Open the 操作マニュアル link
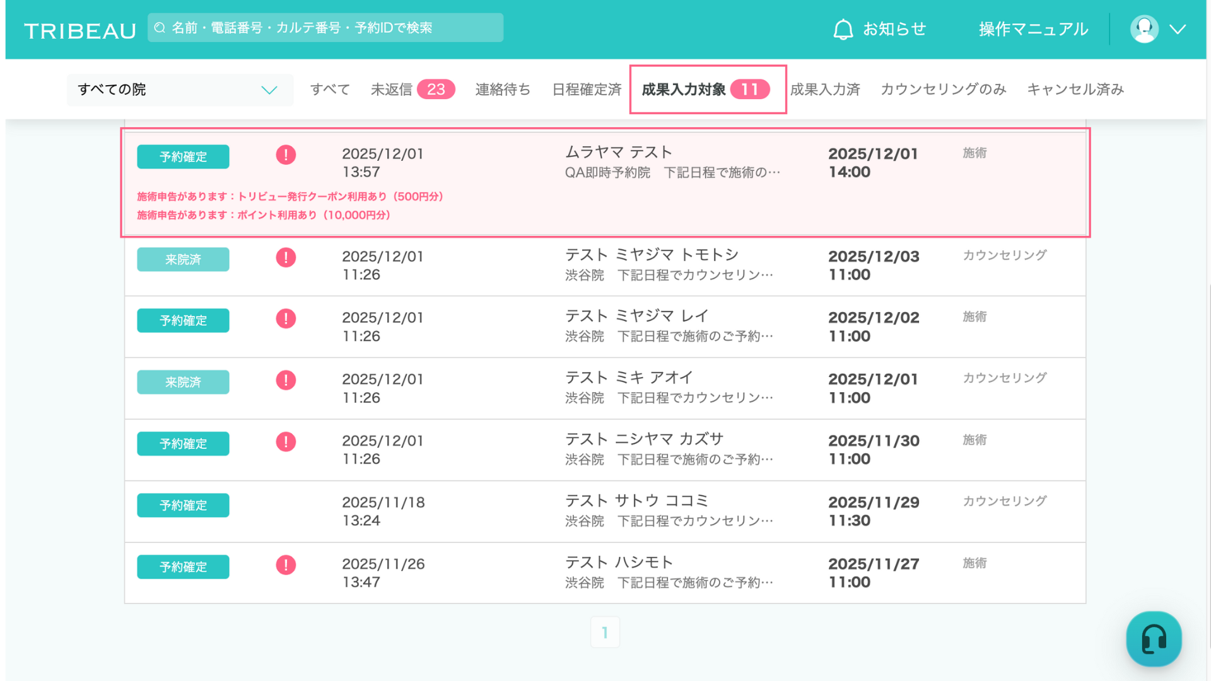Screen dimensions: 1211x681 (x=1033, y=29)
